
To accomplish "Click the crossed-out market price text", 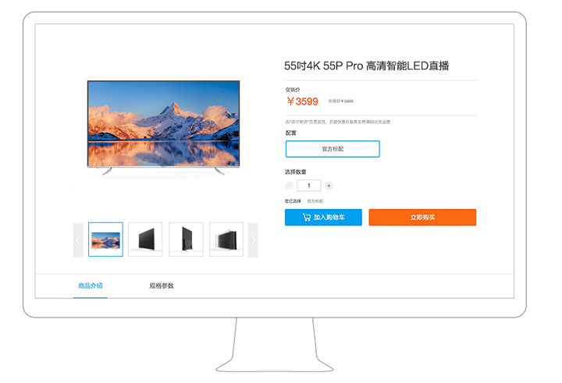I will pos(341,101).
